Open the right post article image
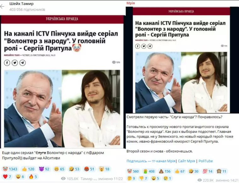The image size is (239, 183). pos(181,60)
